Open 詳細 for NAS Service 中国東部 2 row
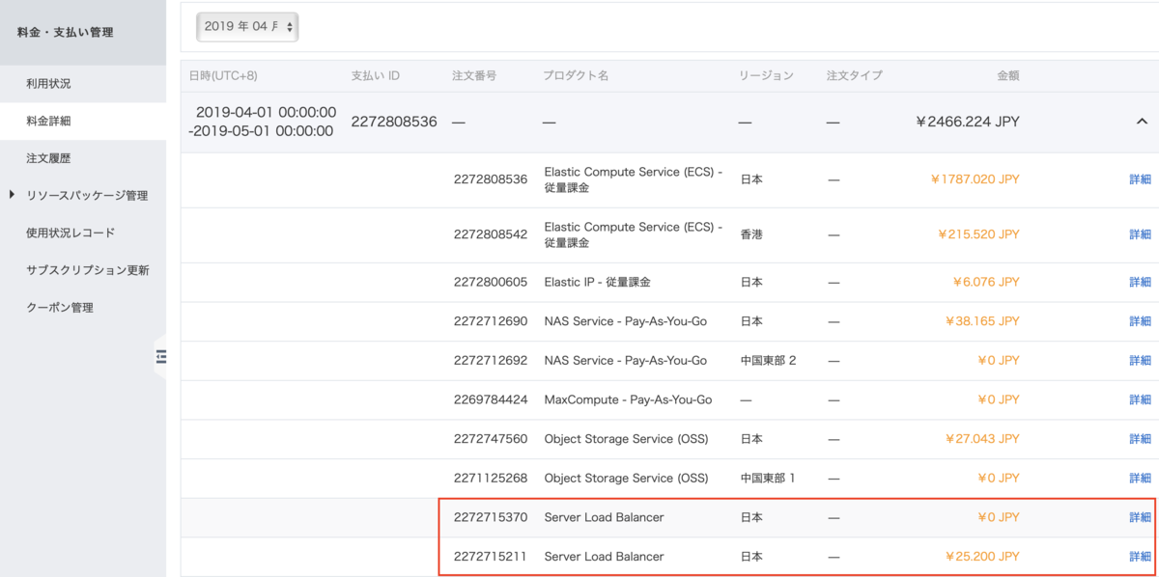 (1140, 360)
